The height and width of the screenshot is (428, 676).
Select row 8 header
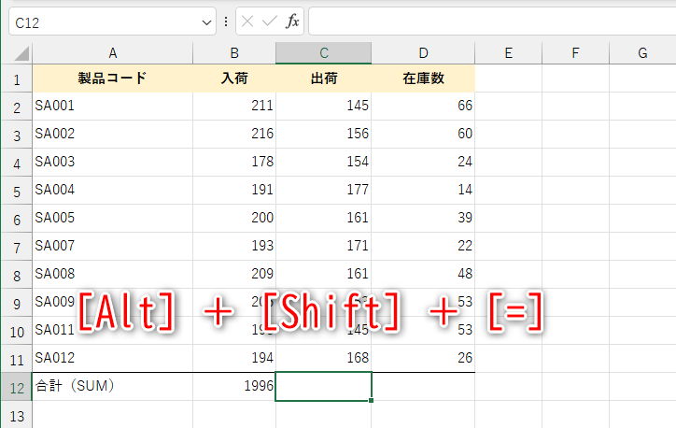(x=17, y=275)
